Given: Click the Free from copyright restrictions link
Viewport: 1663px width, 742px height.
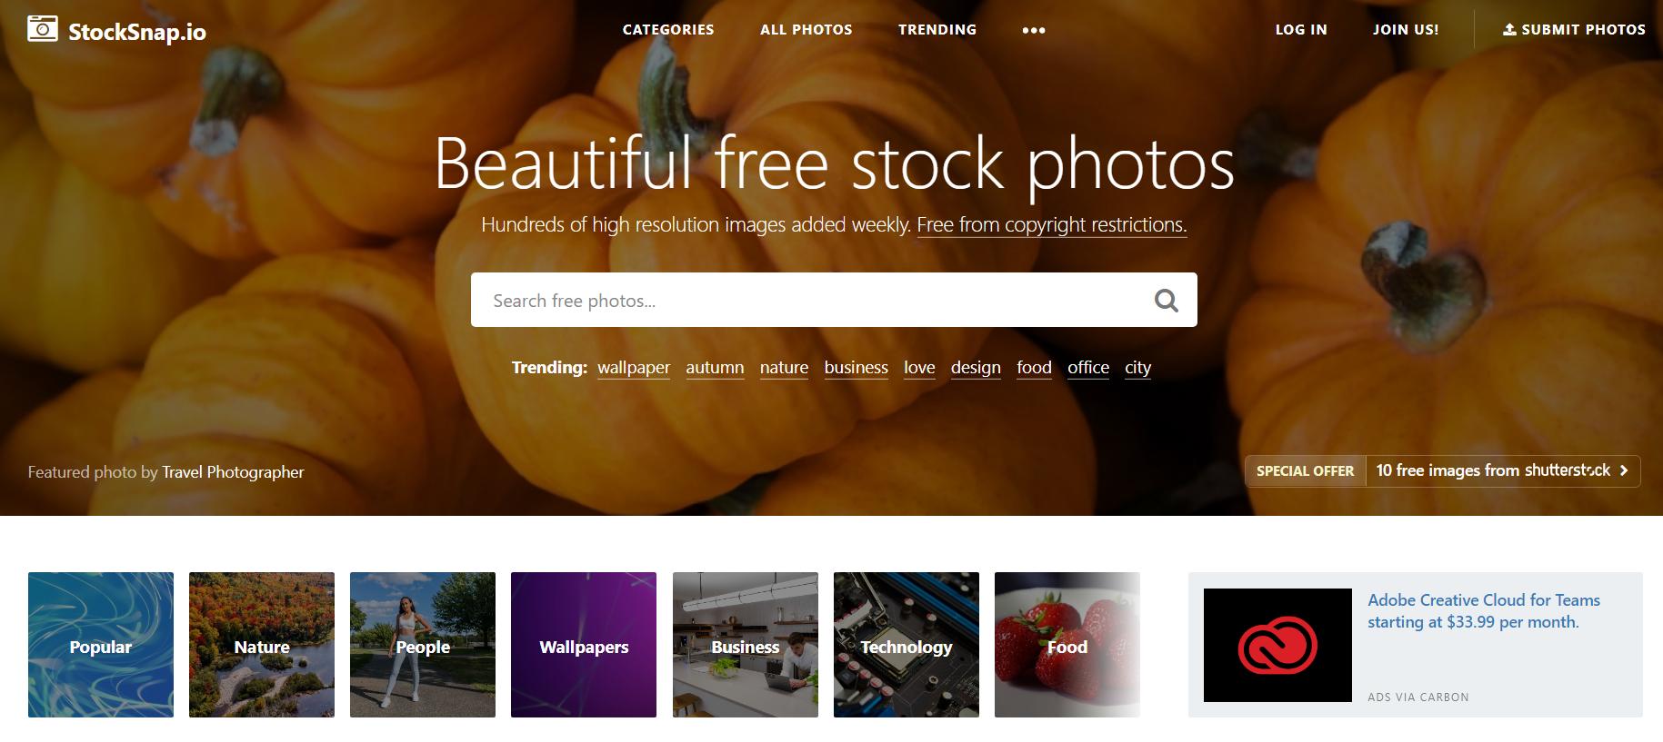Looking at the screenshot, I should pyautogui.click(x=1052, y=224).
